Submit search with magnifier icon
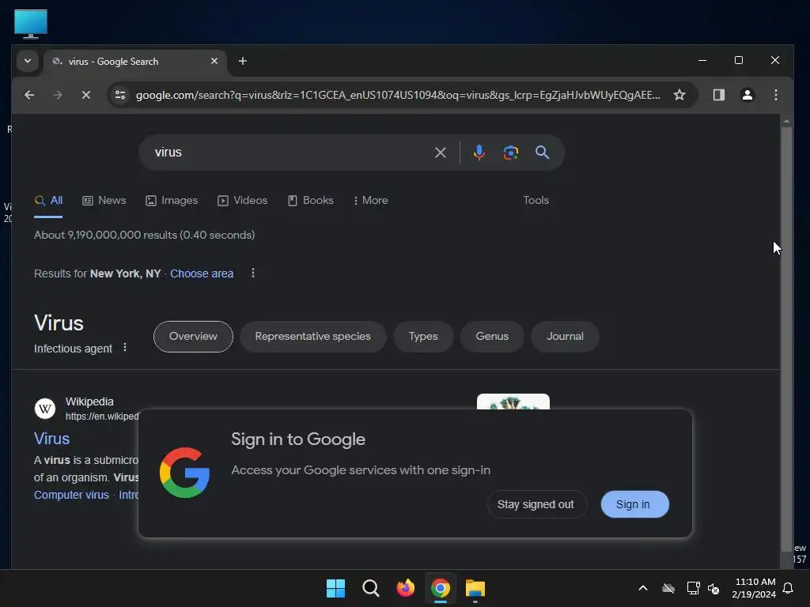Viewport: 810px width, 607px height. point(542,153)
